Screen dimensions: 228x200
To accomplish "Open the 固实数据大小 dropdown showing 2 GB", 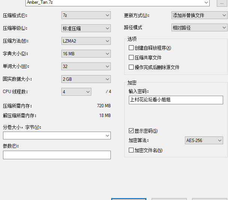I will click(x=86, y=79).
